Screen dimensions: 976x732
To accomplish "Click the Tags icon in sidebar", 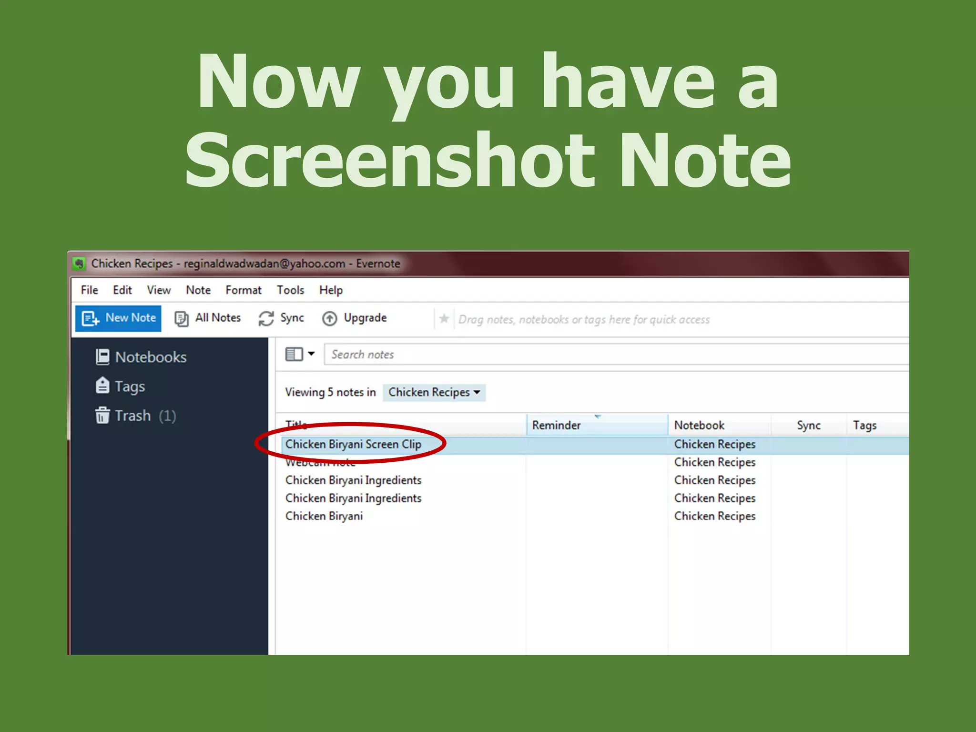I will click(x=102, y=386).
